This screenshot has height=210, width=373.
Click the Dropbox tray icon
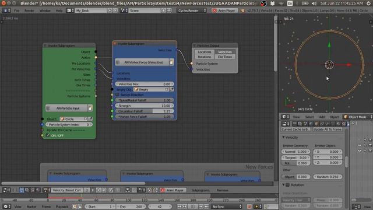(x=273, y=3)
